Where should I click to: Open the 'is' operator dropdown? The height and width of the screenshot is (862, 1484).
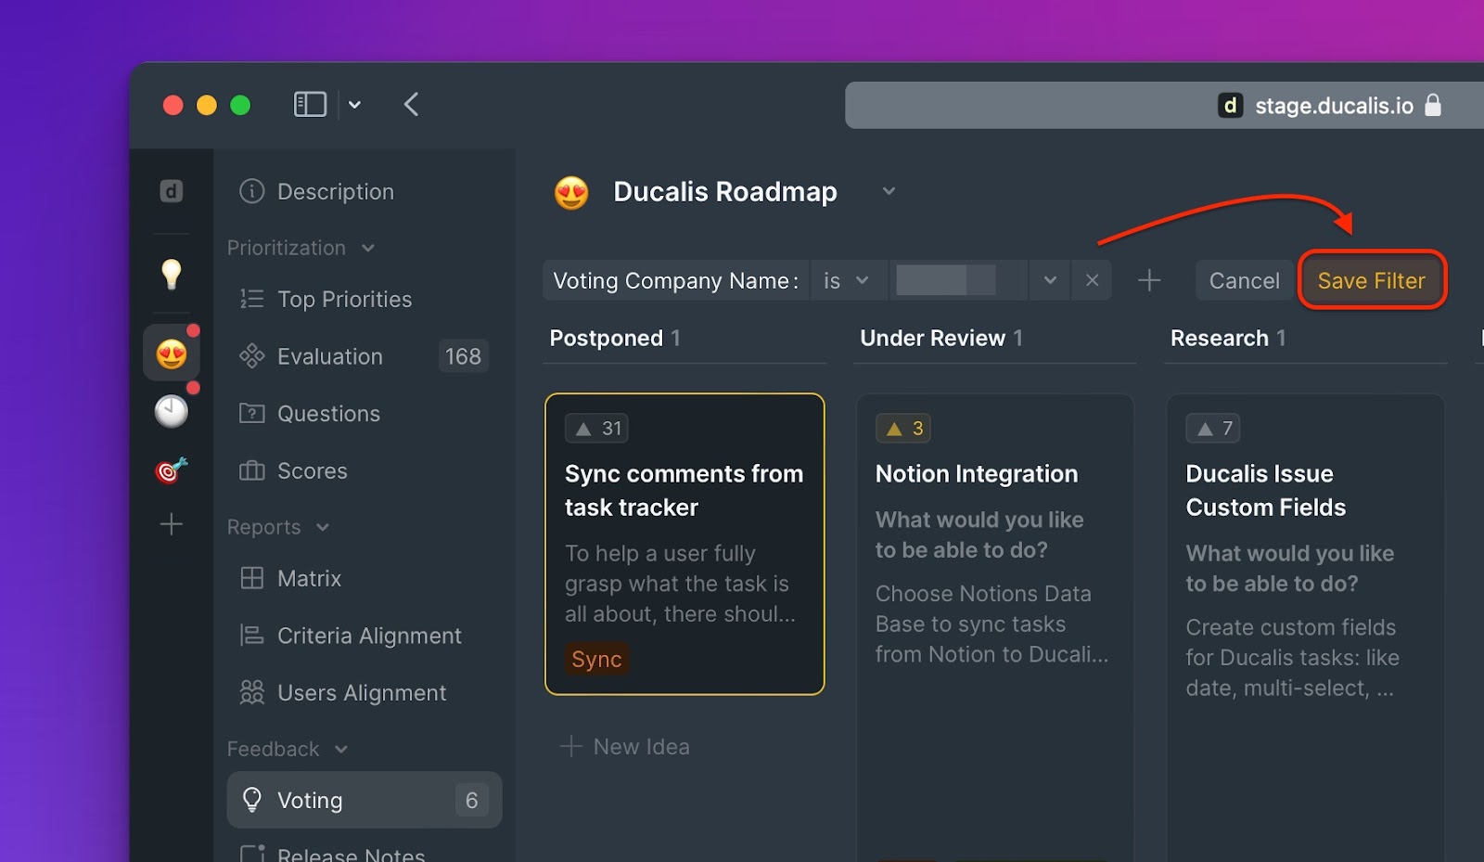point(846,280)
